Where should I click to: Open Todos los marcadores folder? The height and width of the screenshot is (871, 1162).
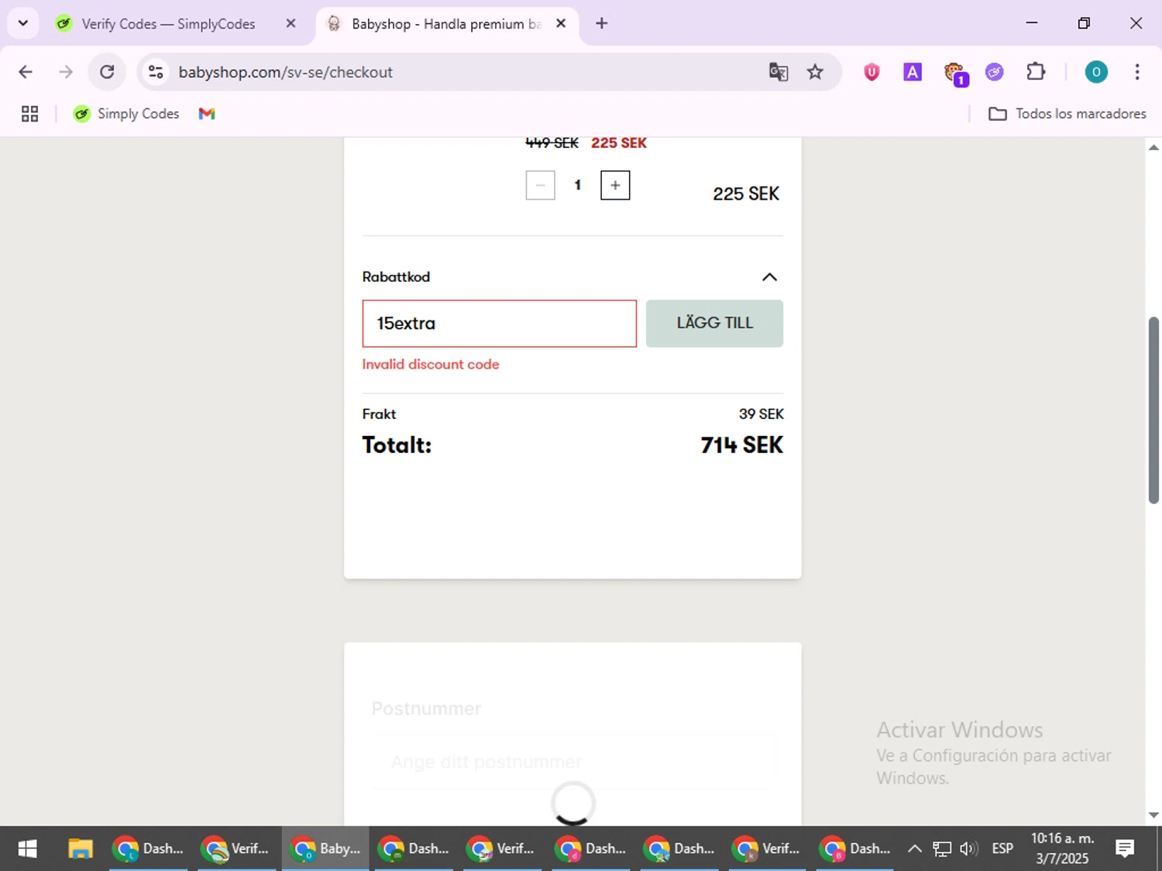1067,114
